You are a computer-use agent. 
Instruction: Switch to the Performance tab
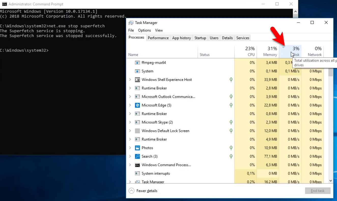[x=158, y=38]
